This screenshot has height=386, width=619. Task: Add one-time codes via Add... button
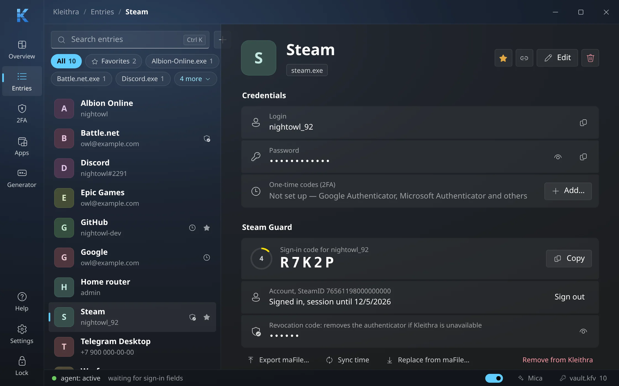click(568, 191)
